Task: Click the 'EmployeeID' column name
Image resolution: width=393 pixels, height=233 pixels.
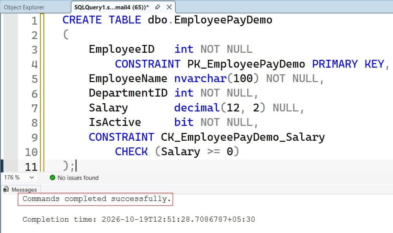Action: [121, 50]
